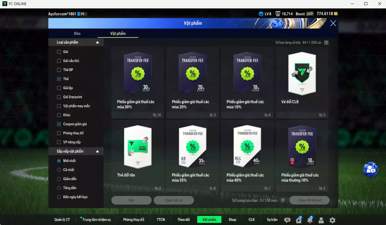This screenshot has width=386, height=225.
Task: Uncheck the Thẻ filter checkbox
Action: point(59,79)
